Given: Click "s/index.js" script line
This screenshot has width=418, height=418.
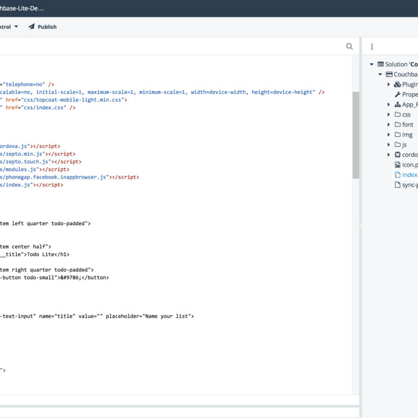Looking at the screenshot, I should [x=32, y=185].
